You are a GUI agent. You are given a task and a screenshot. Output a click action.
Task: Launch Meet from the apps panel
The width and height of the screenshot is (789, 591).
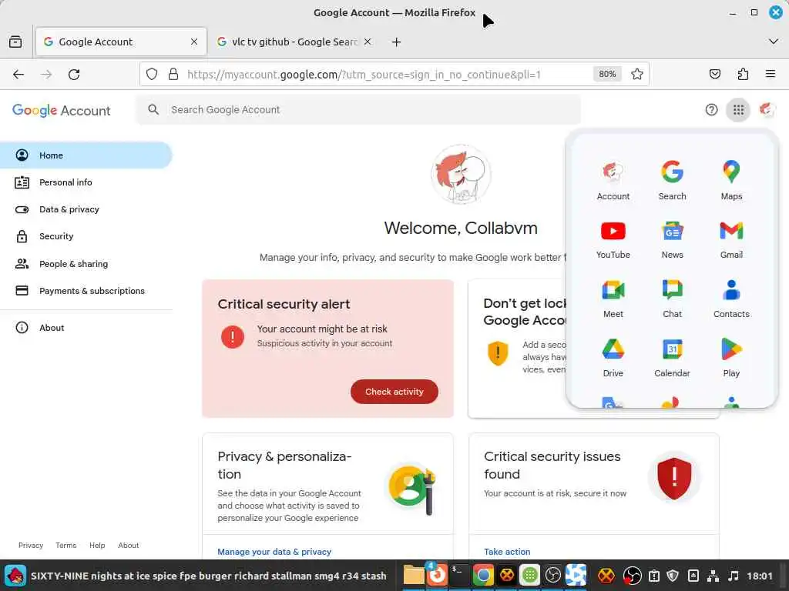[x=613, y=299]
